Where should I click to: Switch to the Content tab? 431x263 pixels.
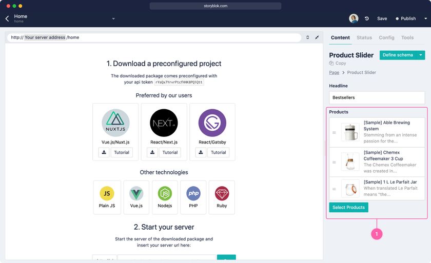[340, 37]
